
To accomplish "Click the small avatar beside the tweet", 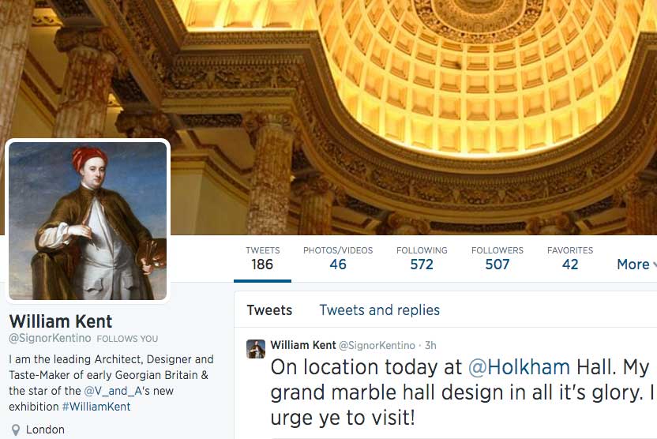I will pyautogui.click(x=256, y=349).
